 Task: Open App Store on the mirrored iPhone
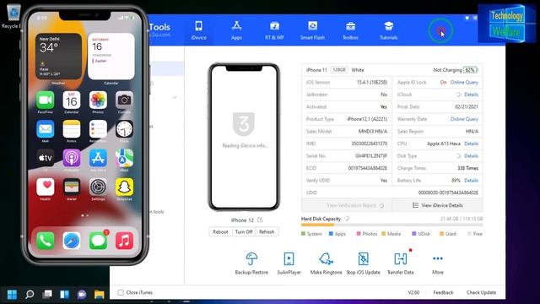(98, 158)
